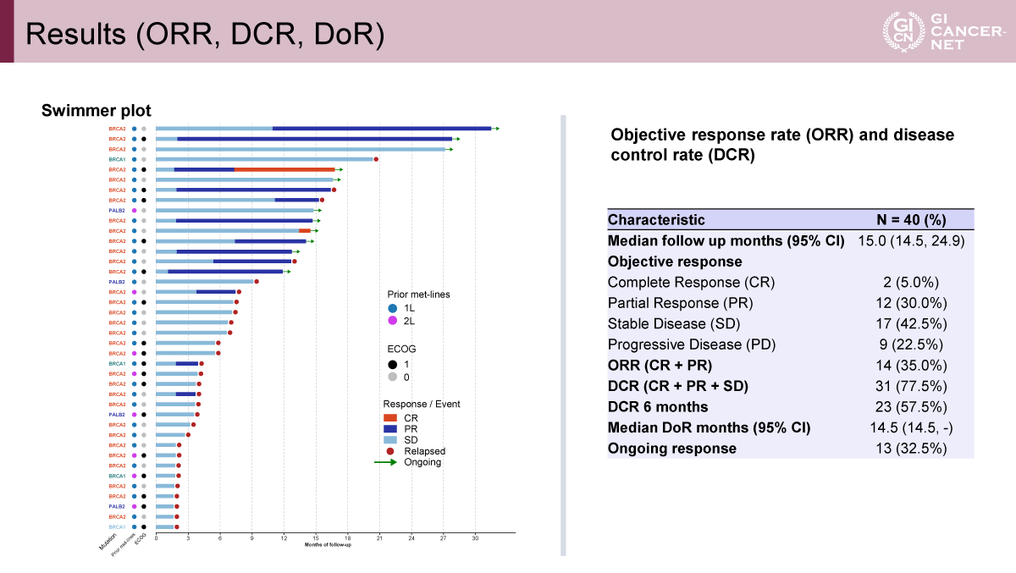The image size is (1016, 573).
Task: Select the magenta 2L legend dot
Action: 393,322
